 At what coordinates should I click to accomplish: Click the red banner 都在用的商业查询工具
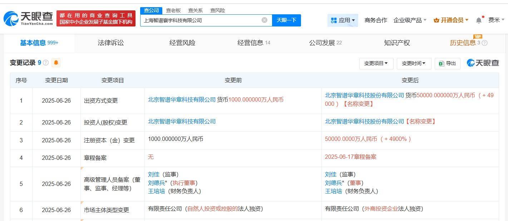(x=96, y=18)
